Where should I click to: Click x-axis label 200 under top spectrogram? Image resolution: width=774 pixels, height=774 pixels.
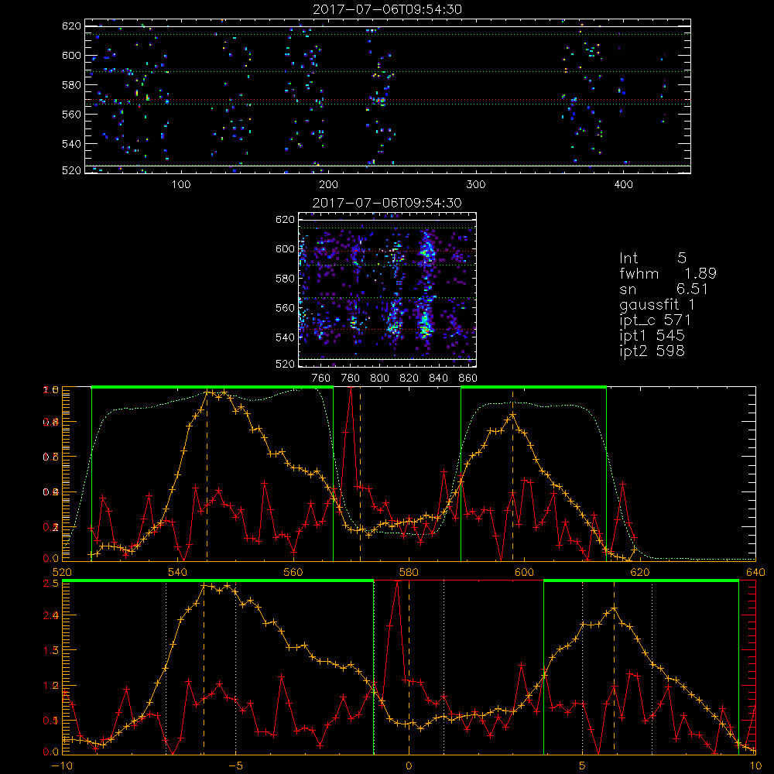[328, 185]
